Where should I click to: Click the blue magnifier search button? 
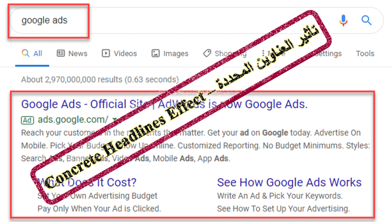366,20
